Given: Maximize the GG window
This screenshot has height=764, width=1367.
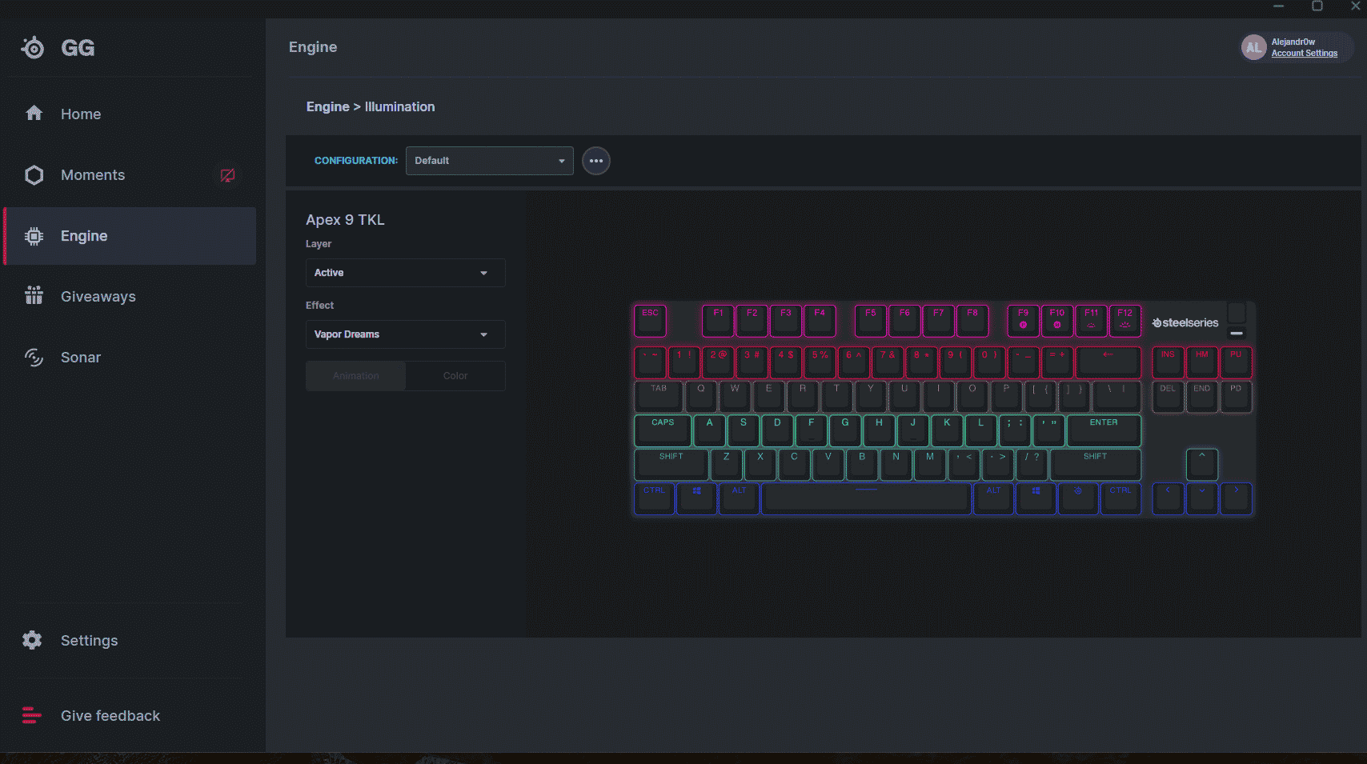Looking at the screenshot, I should point(1317,6).
